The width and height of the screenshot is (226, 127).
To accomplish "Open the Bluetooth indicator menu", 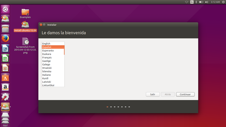I will tap(196, 2).
